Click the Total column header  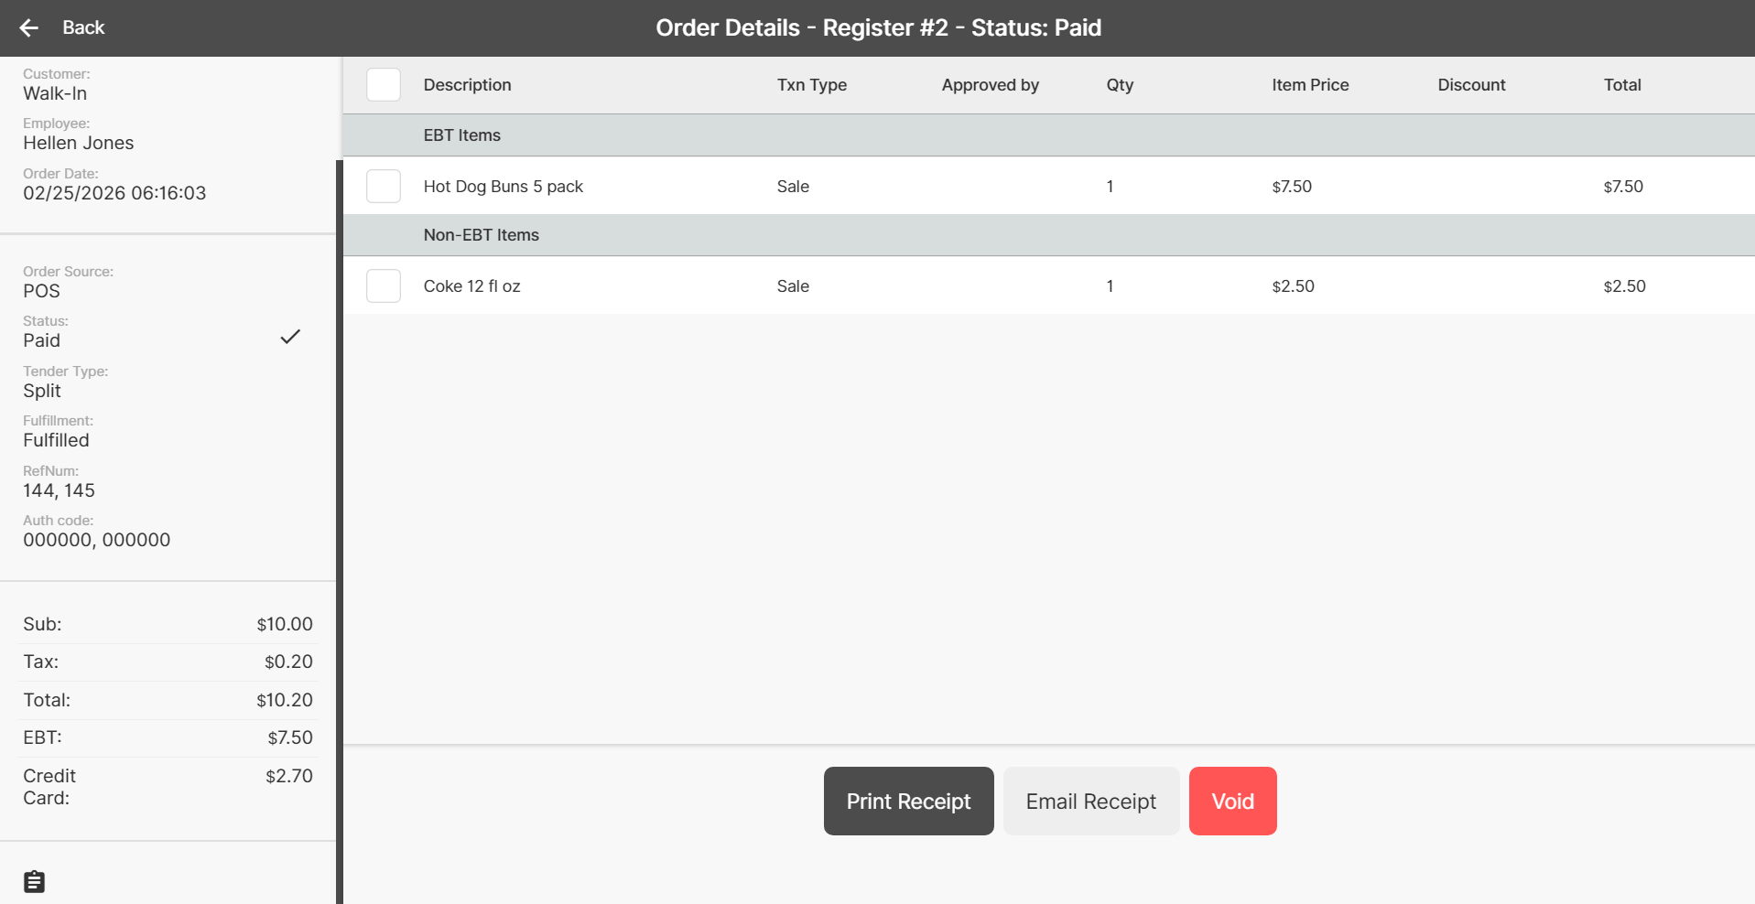(1621, 85)
